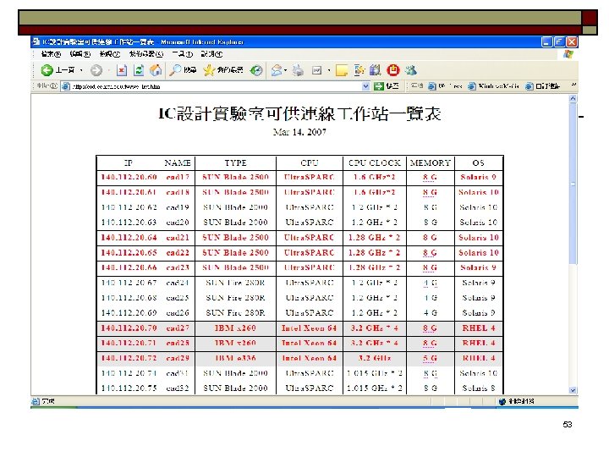
Task: Click type cell IBM e336
Action: (235, 358)
